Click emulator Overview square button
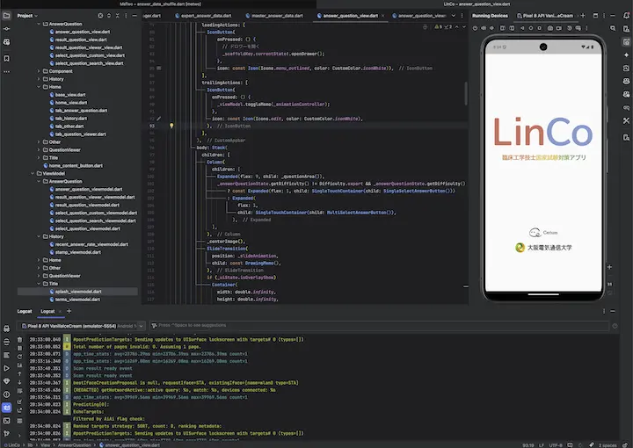This screenshot has height=448, width=633. (x=539, y=28)
